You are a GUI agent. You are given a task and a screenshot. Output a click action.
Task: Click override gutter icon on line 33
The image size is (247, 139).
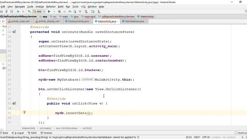coord(14,103)
